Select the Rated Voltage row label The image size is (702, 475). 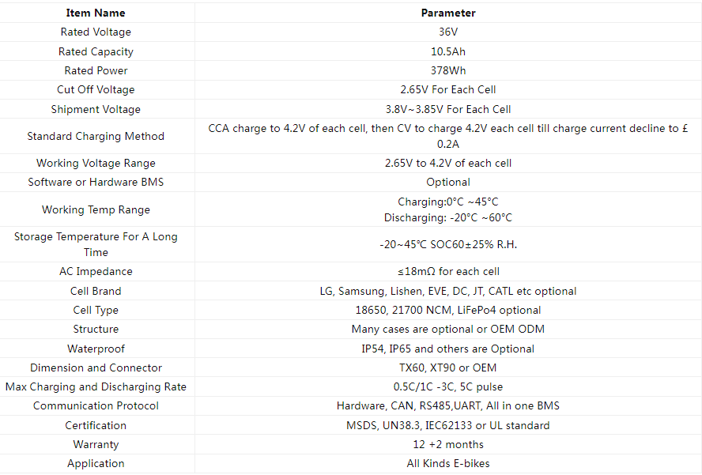(96, 32)
